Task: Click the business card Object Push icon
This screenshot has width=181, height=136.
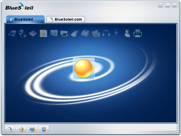Action: pos(54,33)
